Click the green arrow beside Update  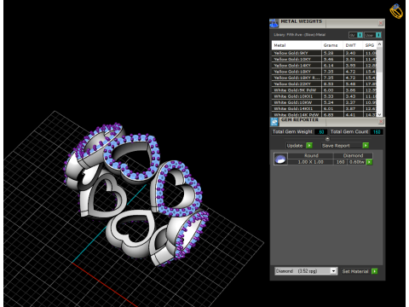(x=309, y=146)
